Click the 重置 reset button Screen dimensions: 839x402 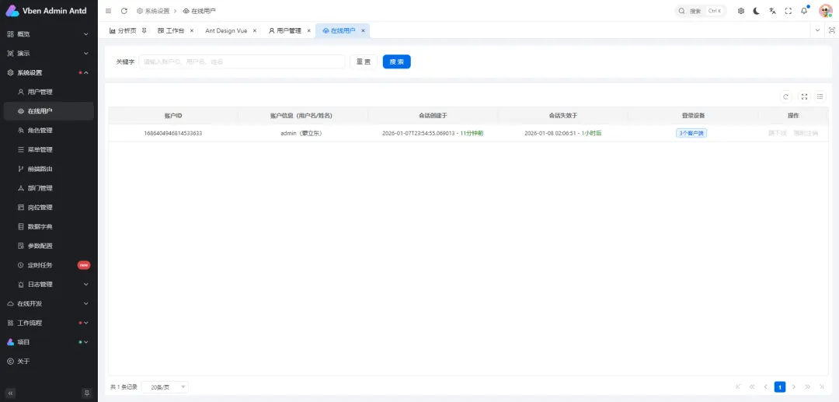[364, 61]
